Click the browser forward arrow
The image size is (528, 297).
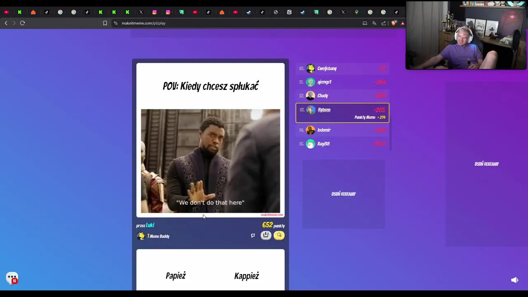coord(14,23)
